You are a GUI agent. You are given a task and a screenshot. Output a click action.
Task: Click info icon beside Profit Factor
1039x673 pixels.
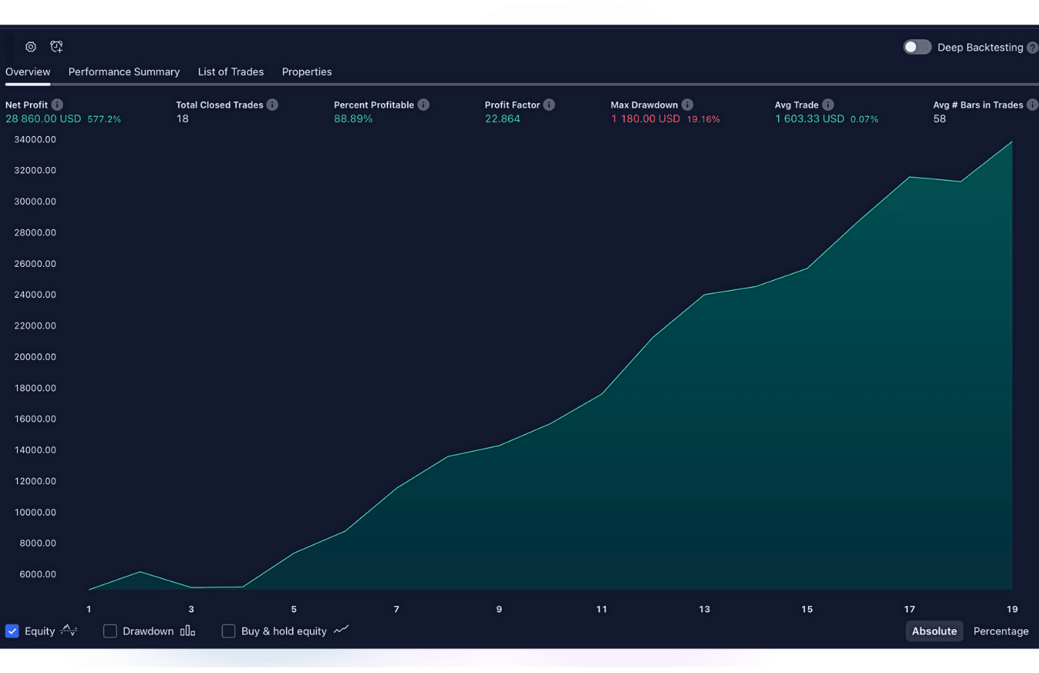[549, 105]
